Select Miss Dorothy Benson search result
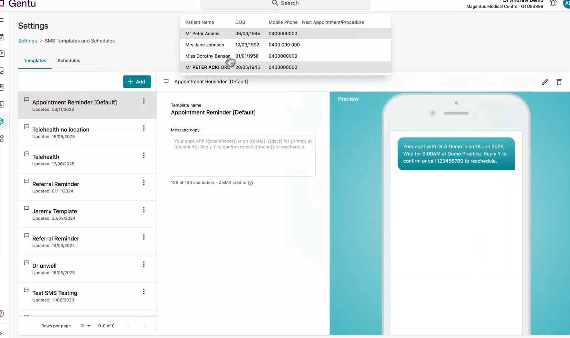Screen dimensions: 570x338 click(x=285, y=56)
